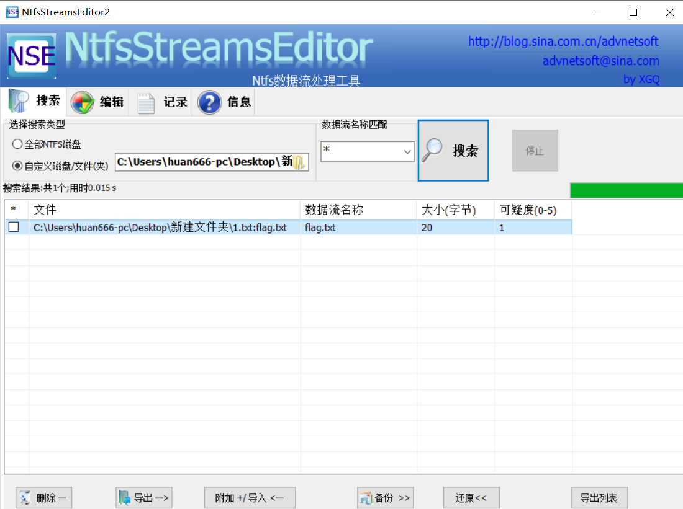Select file path ending 1.txt:flag.txt
Screen dimensions: 683x509
160,228
